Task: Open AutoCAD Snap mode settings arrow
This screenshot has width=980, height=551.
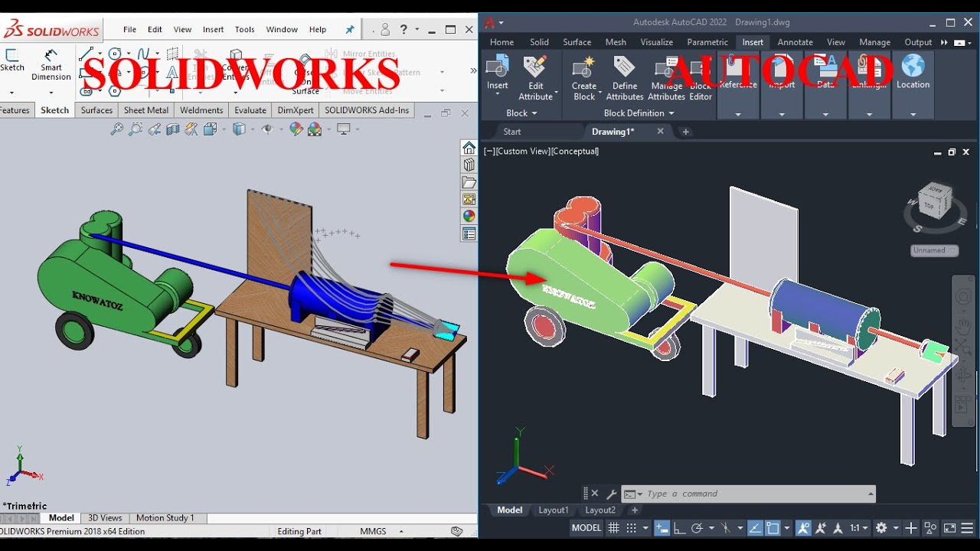Action: (x=645, y=528)
